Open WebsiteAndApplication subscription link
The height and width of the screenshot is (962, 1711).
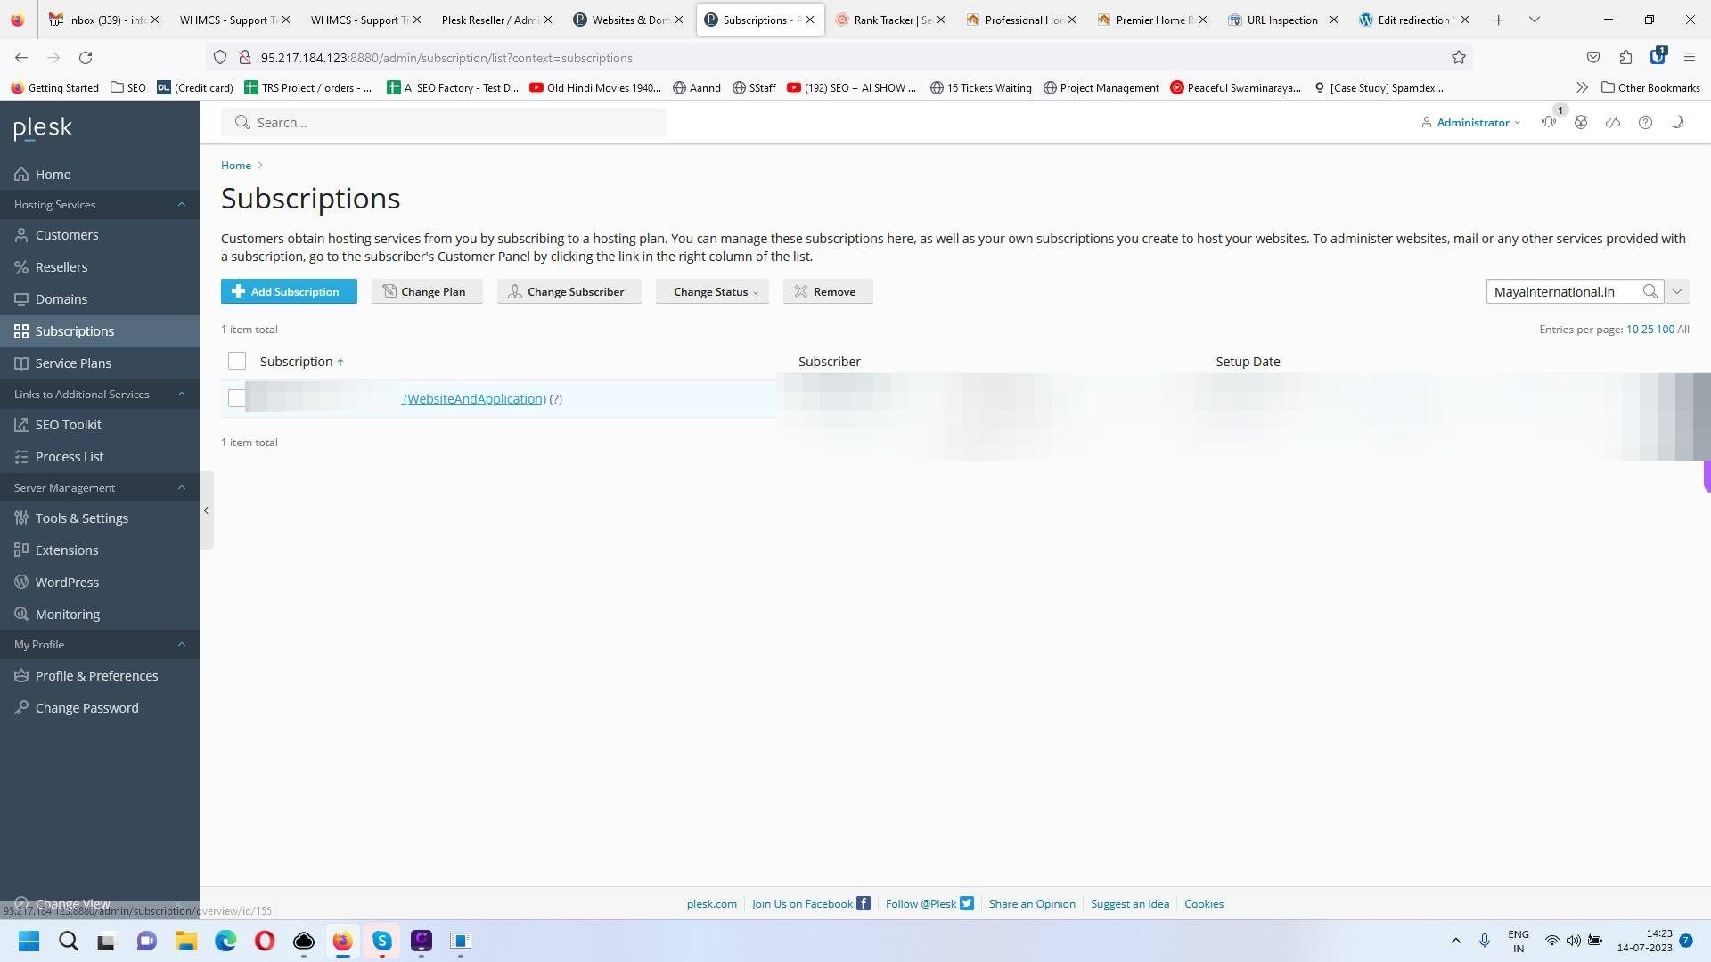(474, 399)
